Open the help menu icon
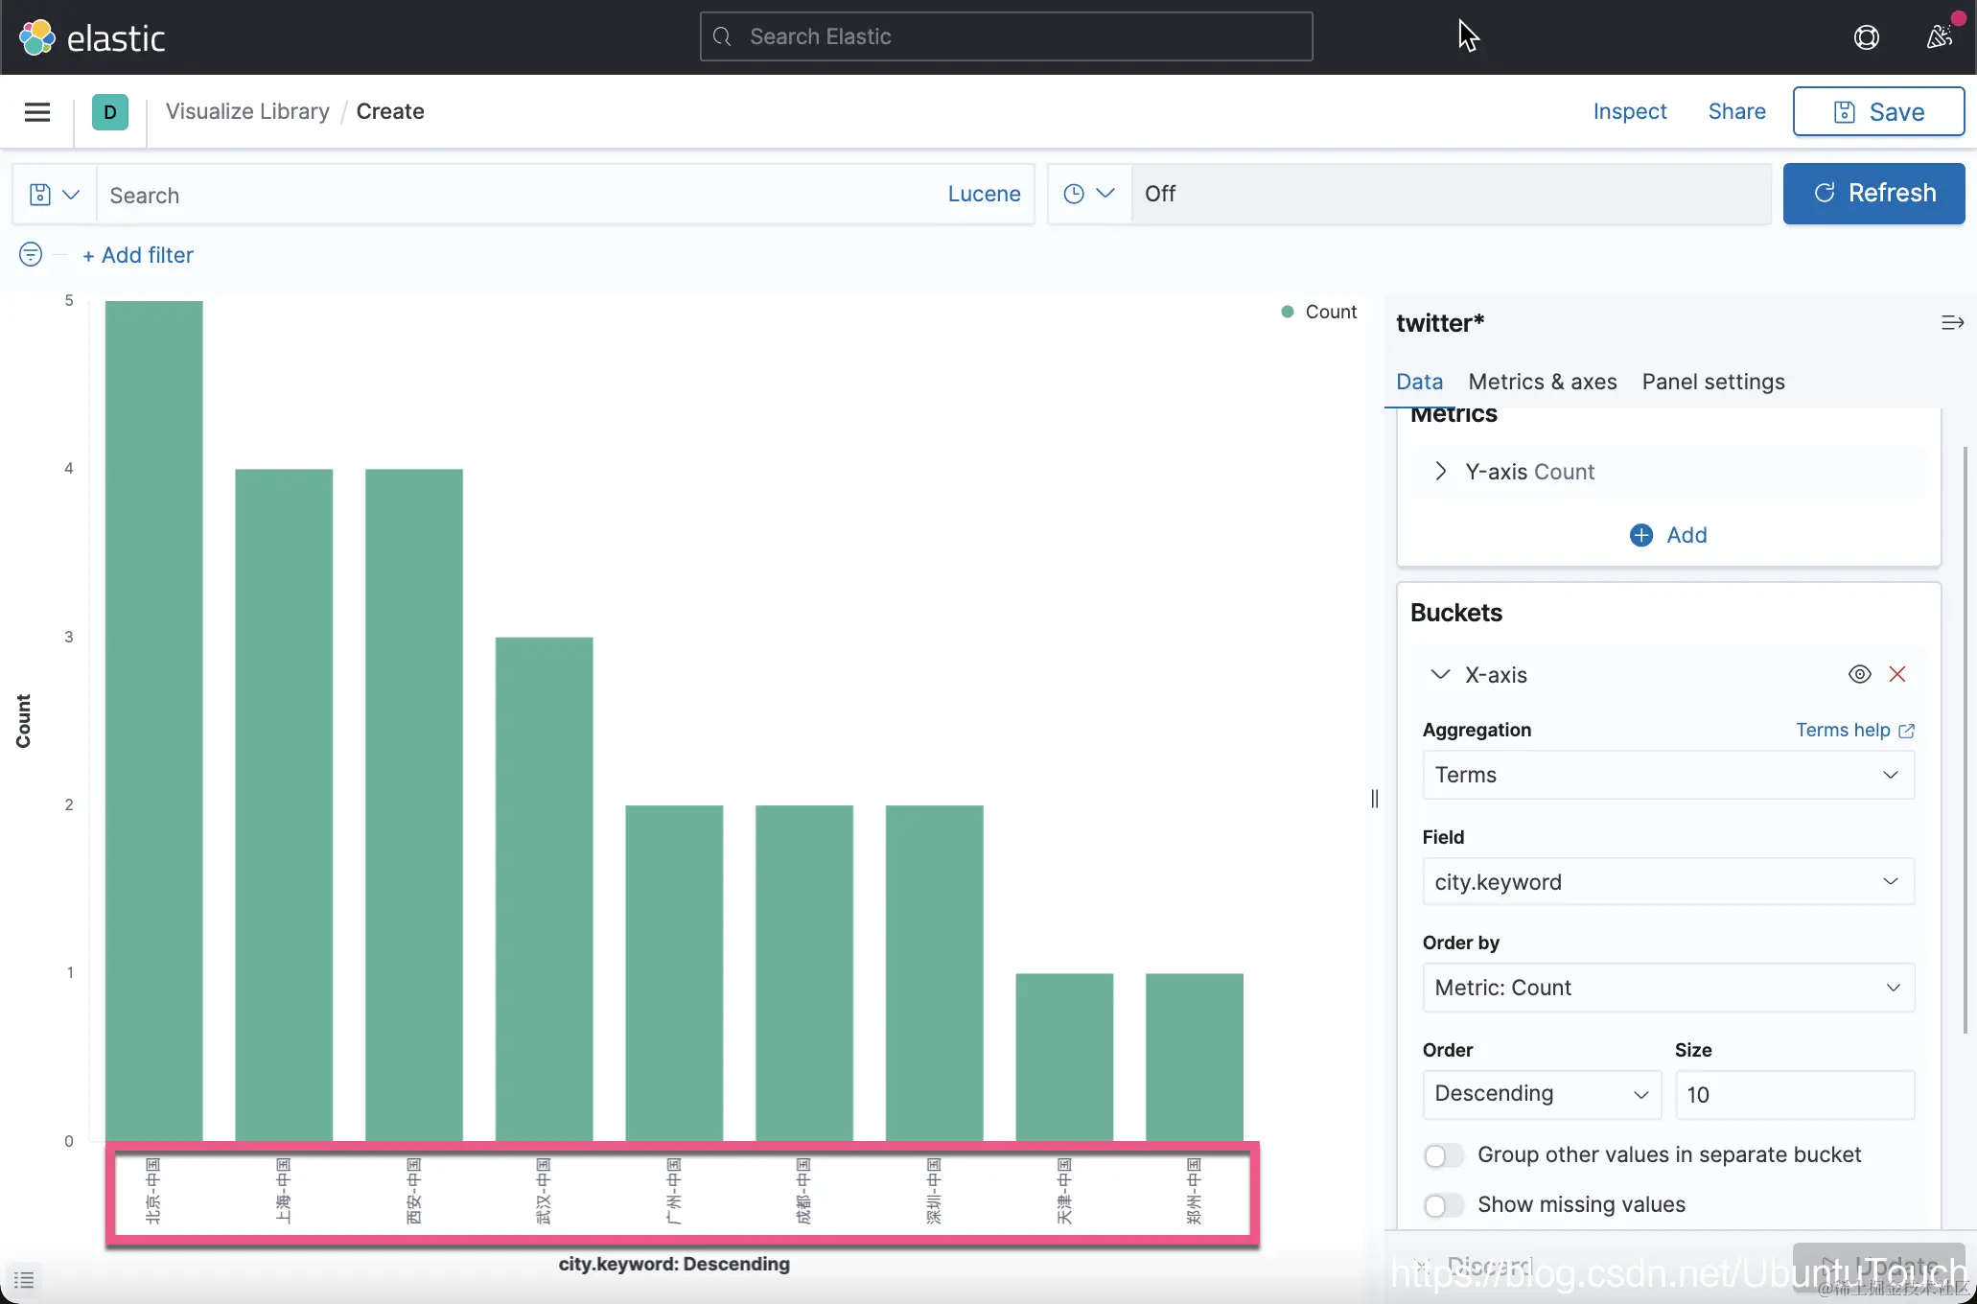Screen dimensions: 1977x1304 (x=1866, y=37)
